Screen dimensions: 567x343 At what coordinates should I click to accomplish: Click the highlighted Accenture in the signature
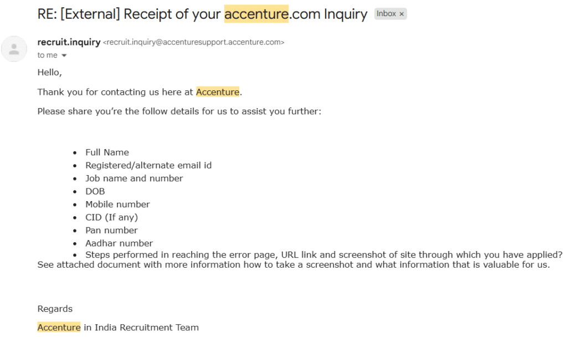pos(59,327)
